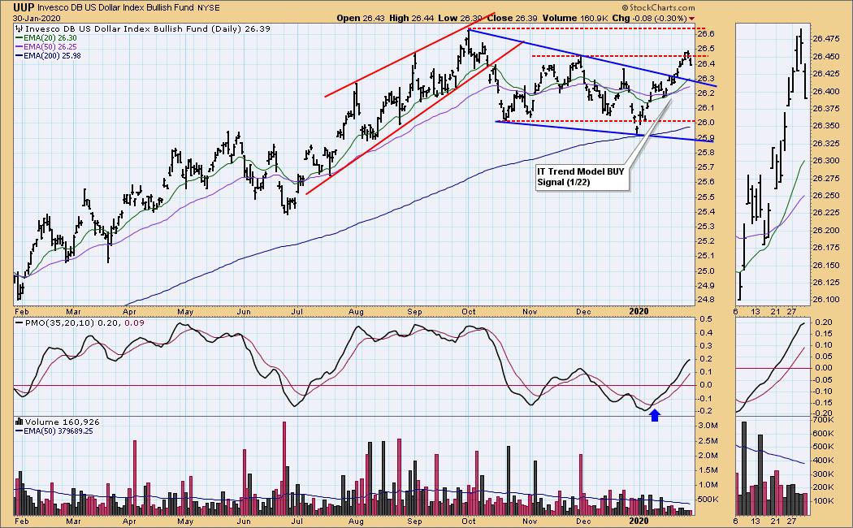Click the -0.20 label in zoom PMO panel

click(x=823, y=413)
